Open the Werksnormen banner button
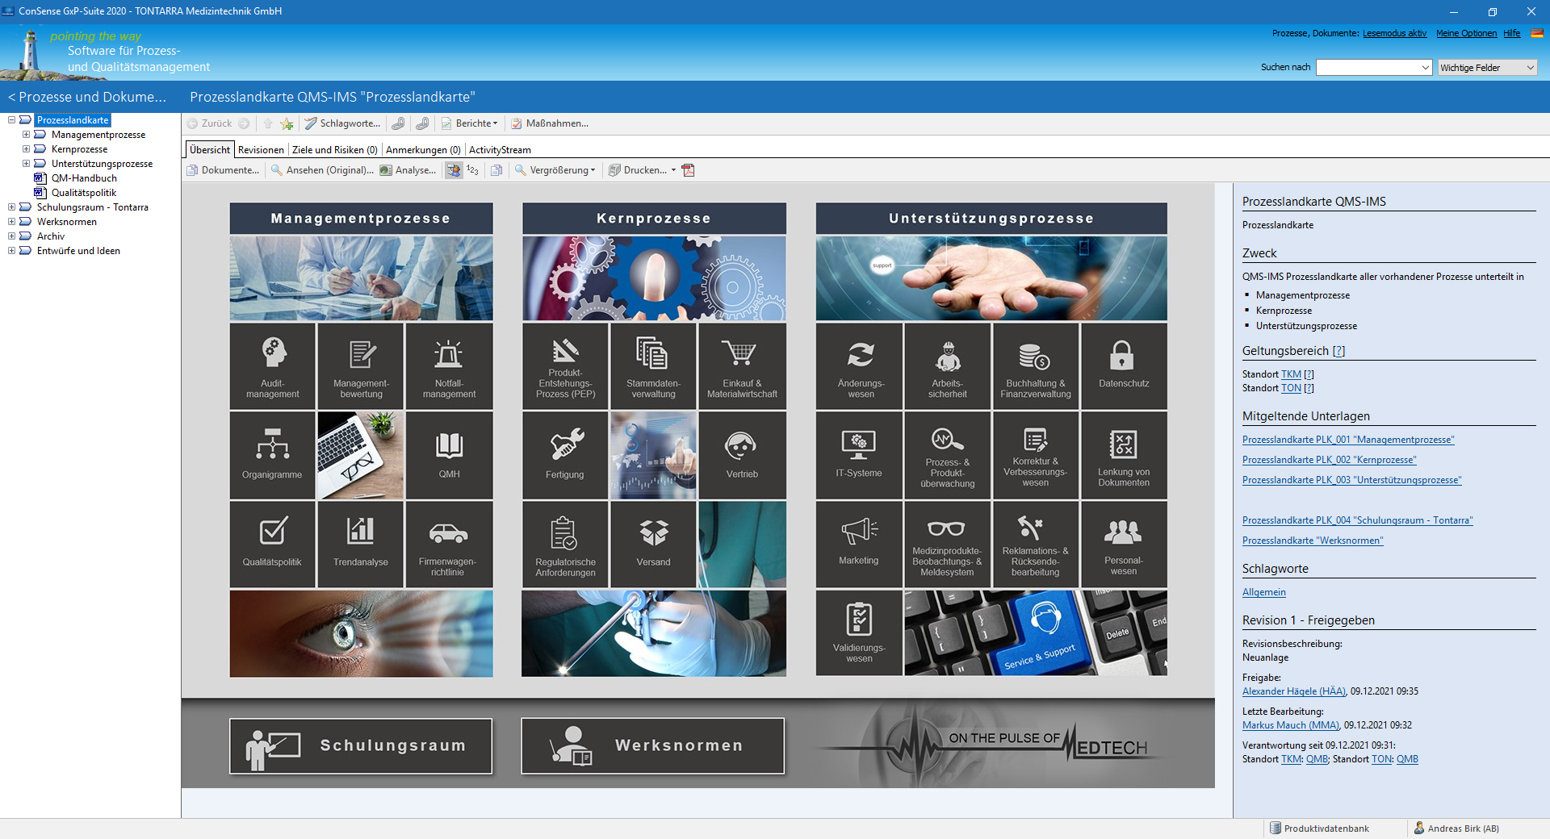Image resolution: width=1550 pixels, height=839 pixels. coord(652,745)
